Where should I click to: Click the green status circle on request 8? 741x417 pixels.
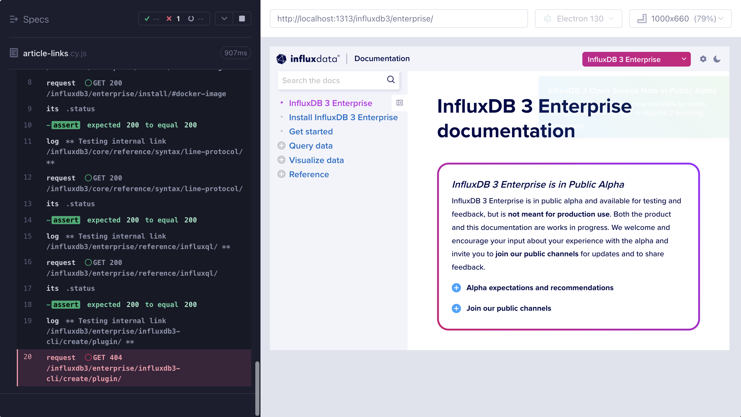click(x=88, y=83)
